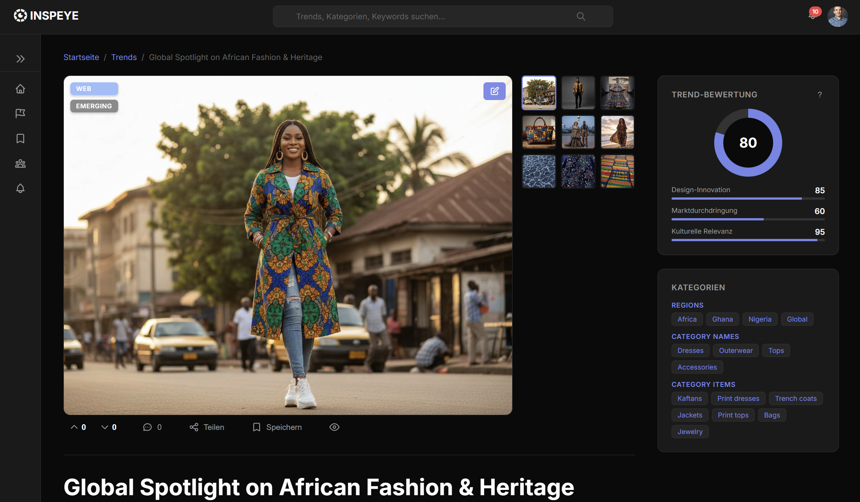This screenshot has width=860, height=502.
Task: Open the flag icon in sidebar
Action: [x=20, y=113]
